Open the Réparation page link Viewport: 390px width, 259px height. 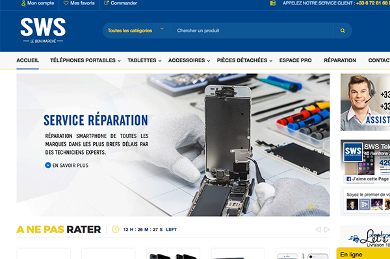point(340,60)
